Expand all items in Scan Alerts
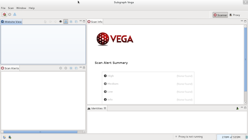Image resolution: width=248 pixels, height=140 pixels. pos(71,68)
